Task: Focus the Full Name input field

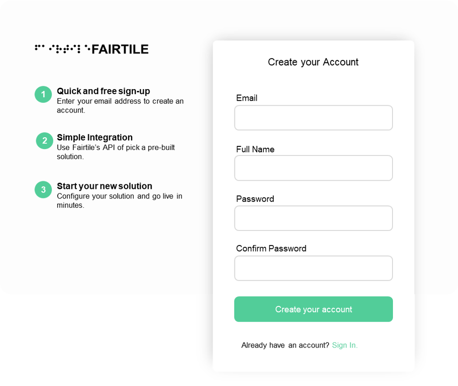Action: [x=313, y=168]
